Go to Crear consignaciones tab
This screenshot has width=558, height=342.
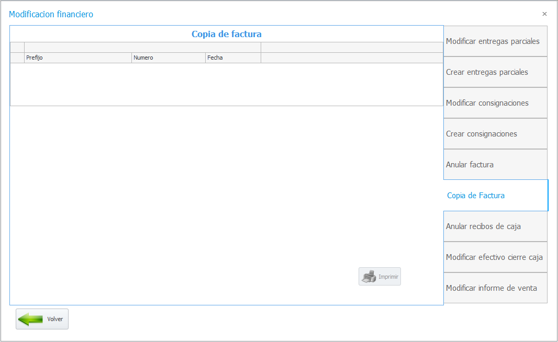[x=495, y=134]
